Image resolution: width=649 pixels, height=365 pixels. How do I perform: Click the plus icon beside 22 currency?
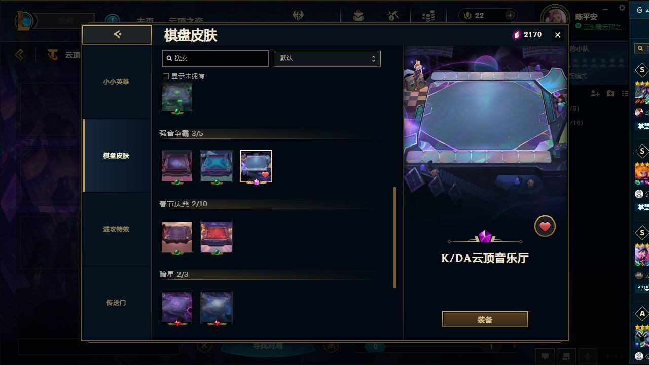tap(510, 16)
